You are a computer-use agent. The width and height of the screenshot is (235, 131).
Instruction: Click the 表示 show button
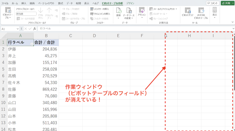(215, 13)
